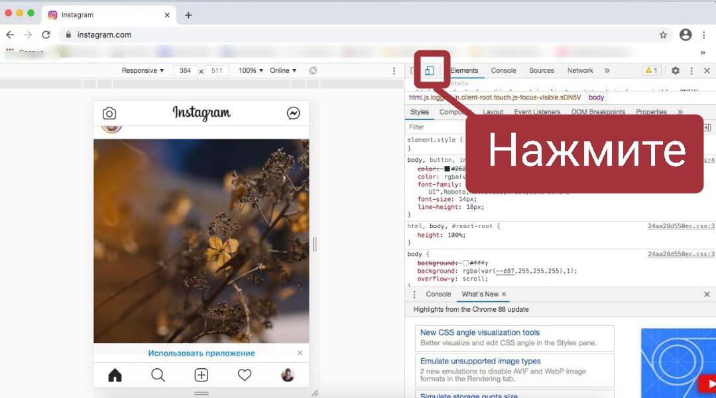This screenshot has height=398, width=716.
Task: Select the Styles sidebar tab
Action: (419, 112)
